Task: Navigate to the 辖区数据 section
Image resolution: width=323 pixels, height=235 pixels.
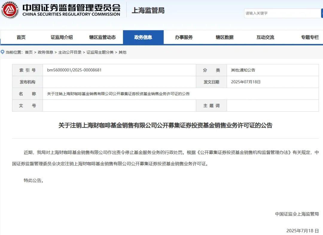Action: click(x=225, y=37)
